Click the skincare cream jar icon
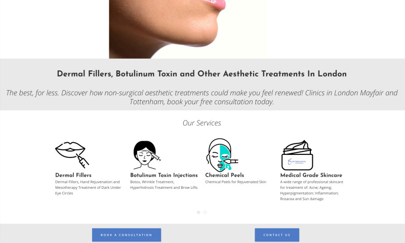Screen dimensions: 405x243 297,155
